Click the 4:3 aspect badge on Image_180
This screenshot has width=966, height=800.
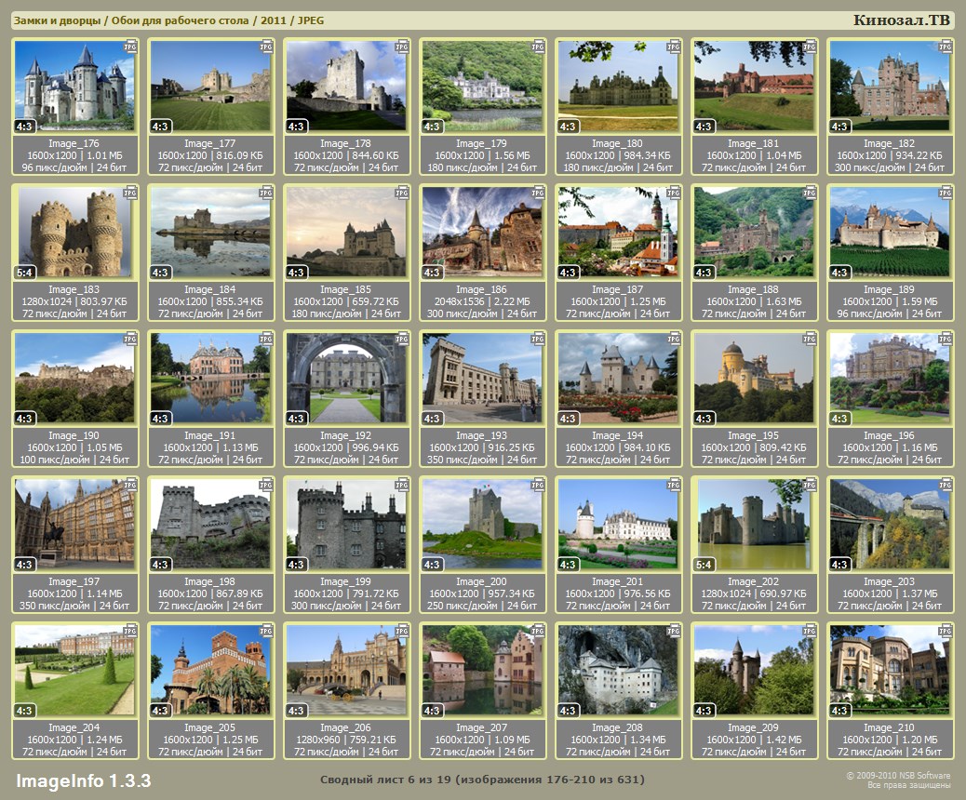coord(568,127)
